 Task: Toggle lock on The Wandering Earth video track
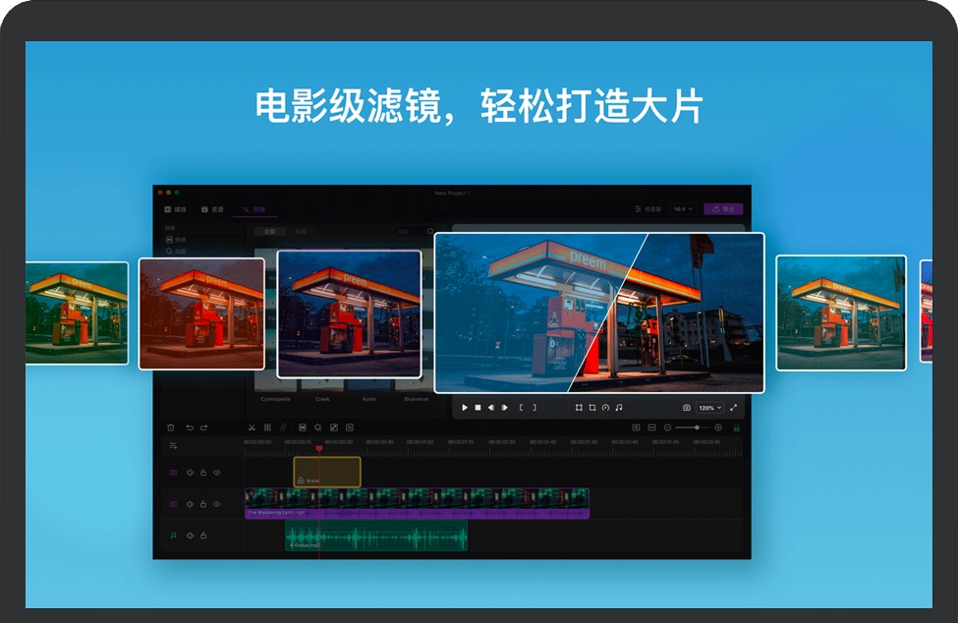click(203, 504)
